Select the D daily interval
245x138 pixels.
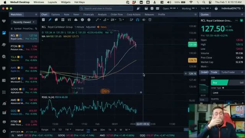click(115, 130)
